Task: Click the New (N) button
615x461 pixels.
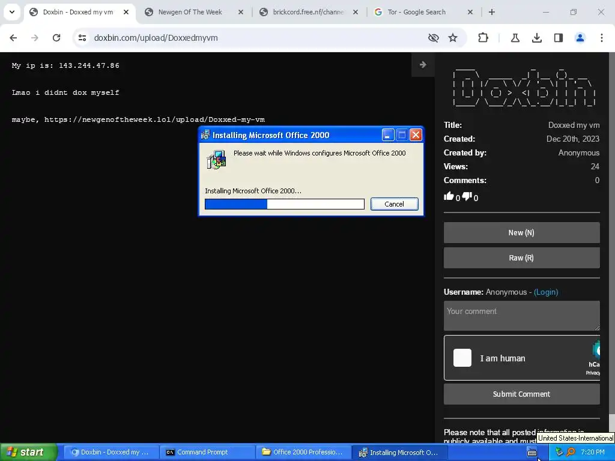Action: coord(522,233)
